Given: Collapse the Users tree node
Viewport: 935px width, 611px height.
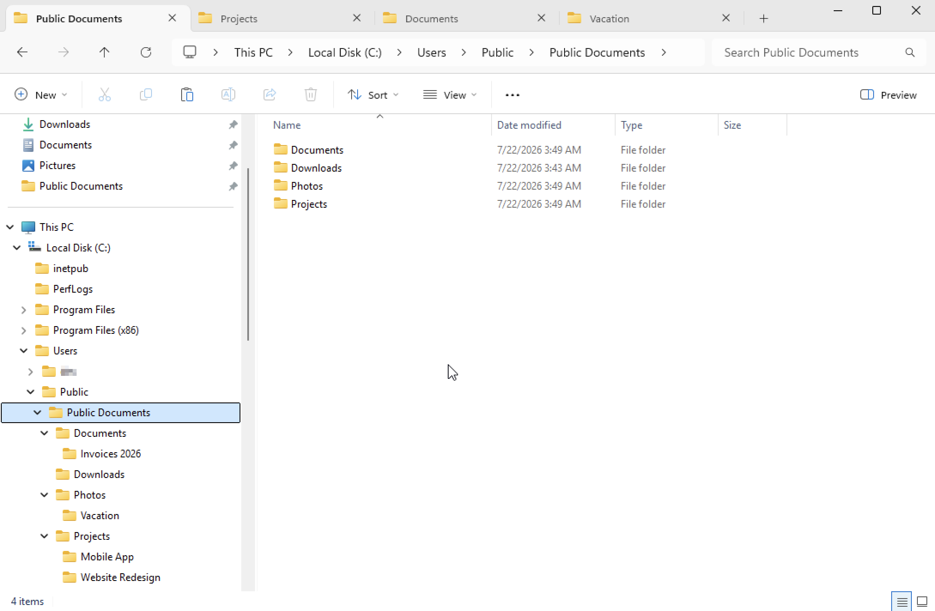Looking at the screenshot, I should pos(24,351).
